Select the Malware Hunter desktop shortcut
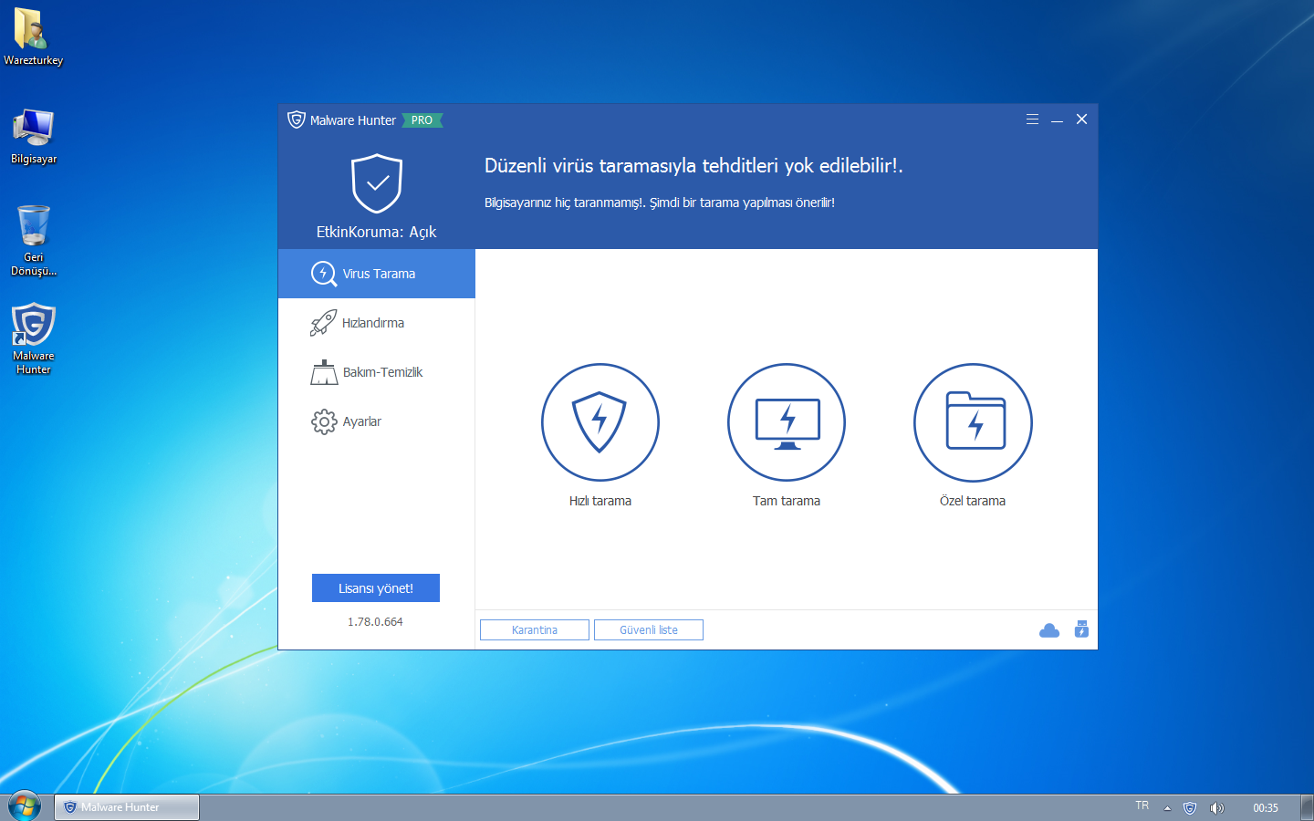 click(x=34, y=338)
